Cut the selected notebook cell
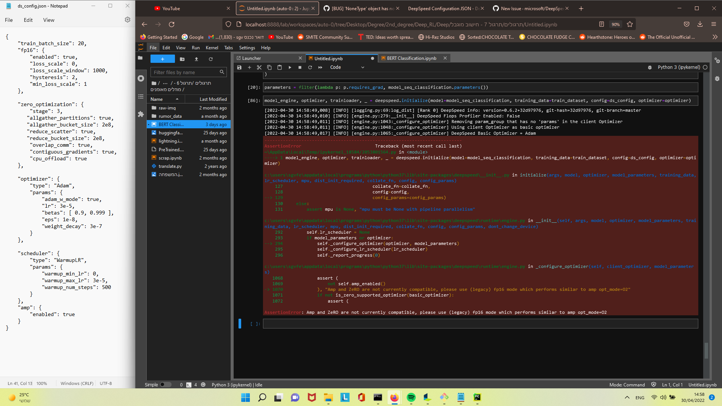Screen dimensions: 722x406 259,67
